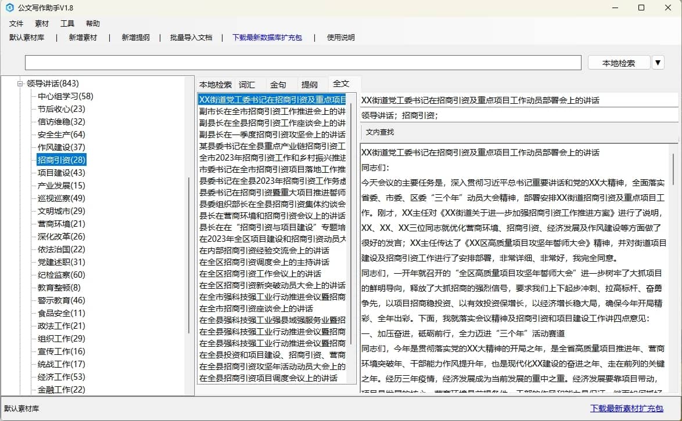
Task: Focus the search text input field
Action: [x=302, y=63]
